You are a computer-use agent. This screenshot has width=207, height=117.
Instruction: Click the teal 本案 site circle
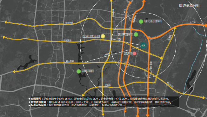tap(143, 46)
